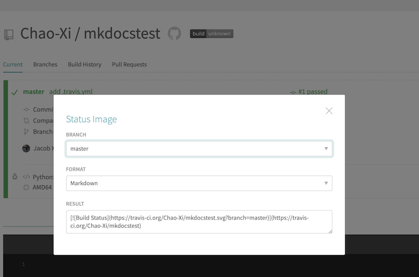
Task: Click the branch icon in build info
Action: [x=26, y=132]
